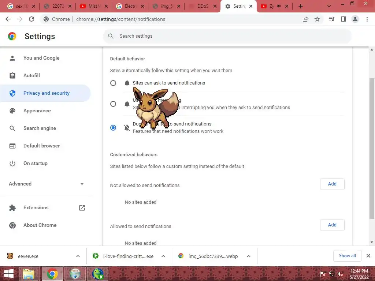The height and width of the screenshot is (281, 375).
Task: Click the Chrome taskbar icon
Action: tap(52, 274)
